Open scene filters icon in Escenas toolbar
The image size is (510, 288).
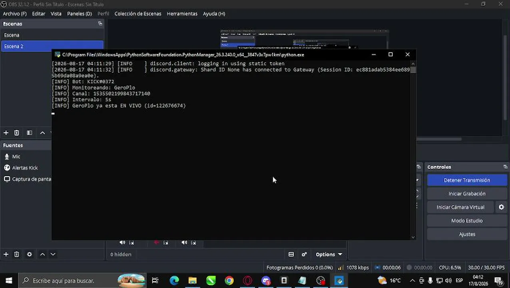click(x=29, y=133)
